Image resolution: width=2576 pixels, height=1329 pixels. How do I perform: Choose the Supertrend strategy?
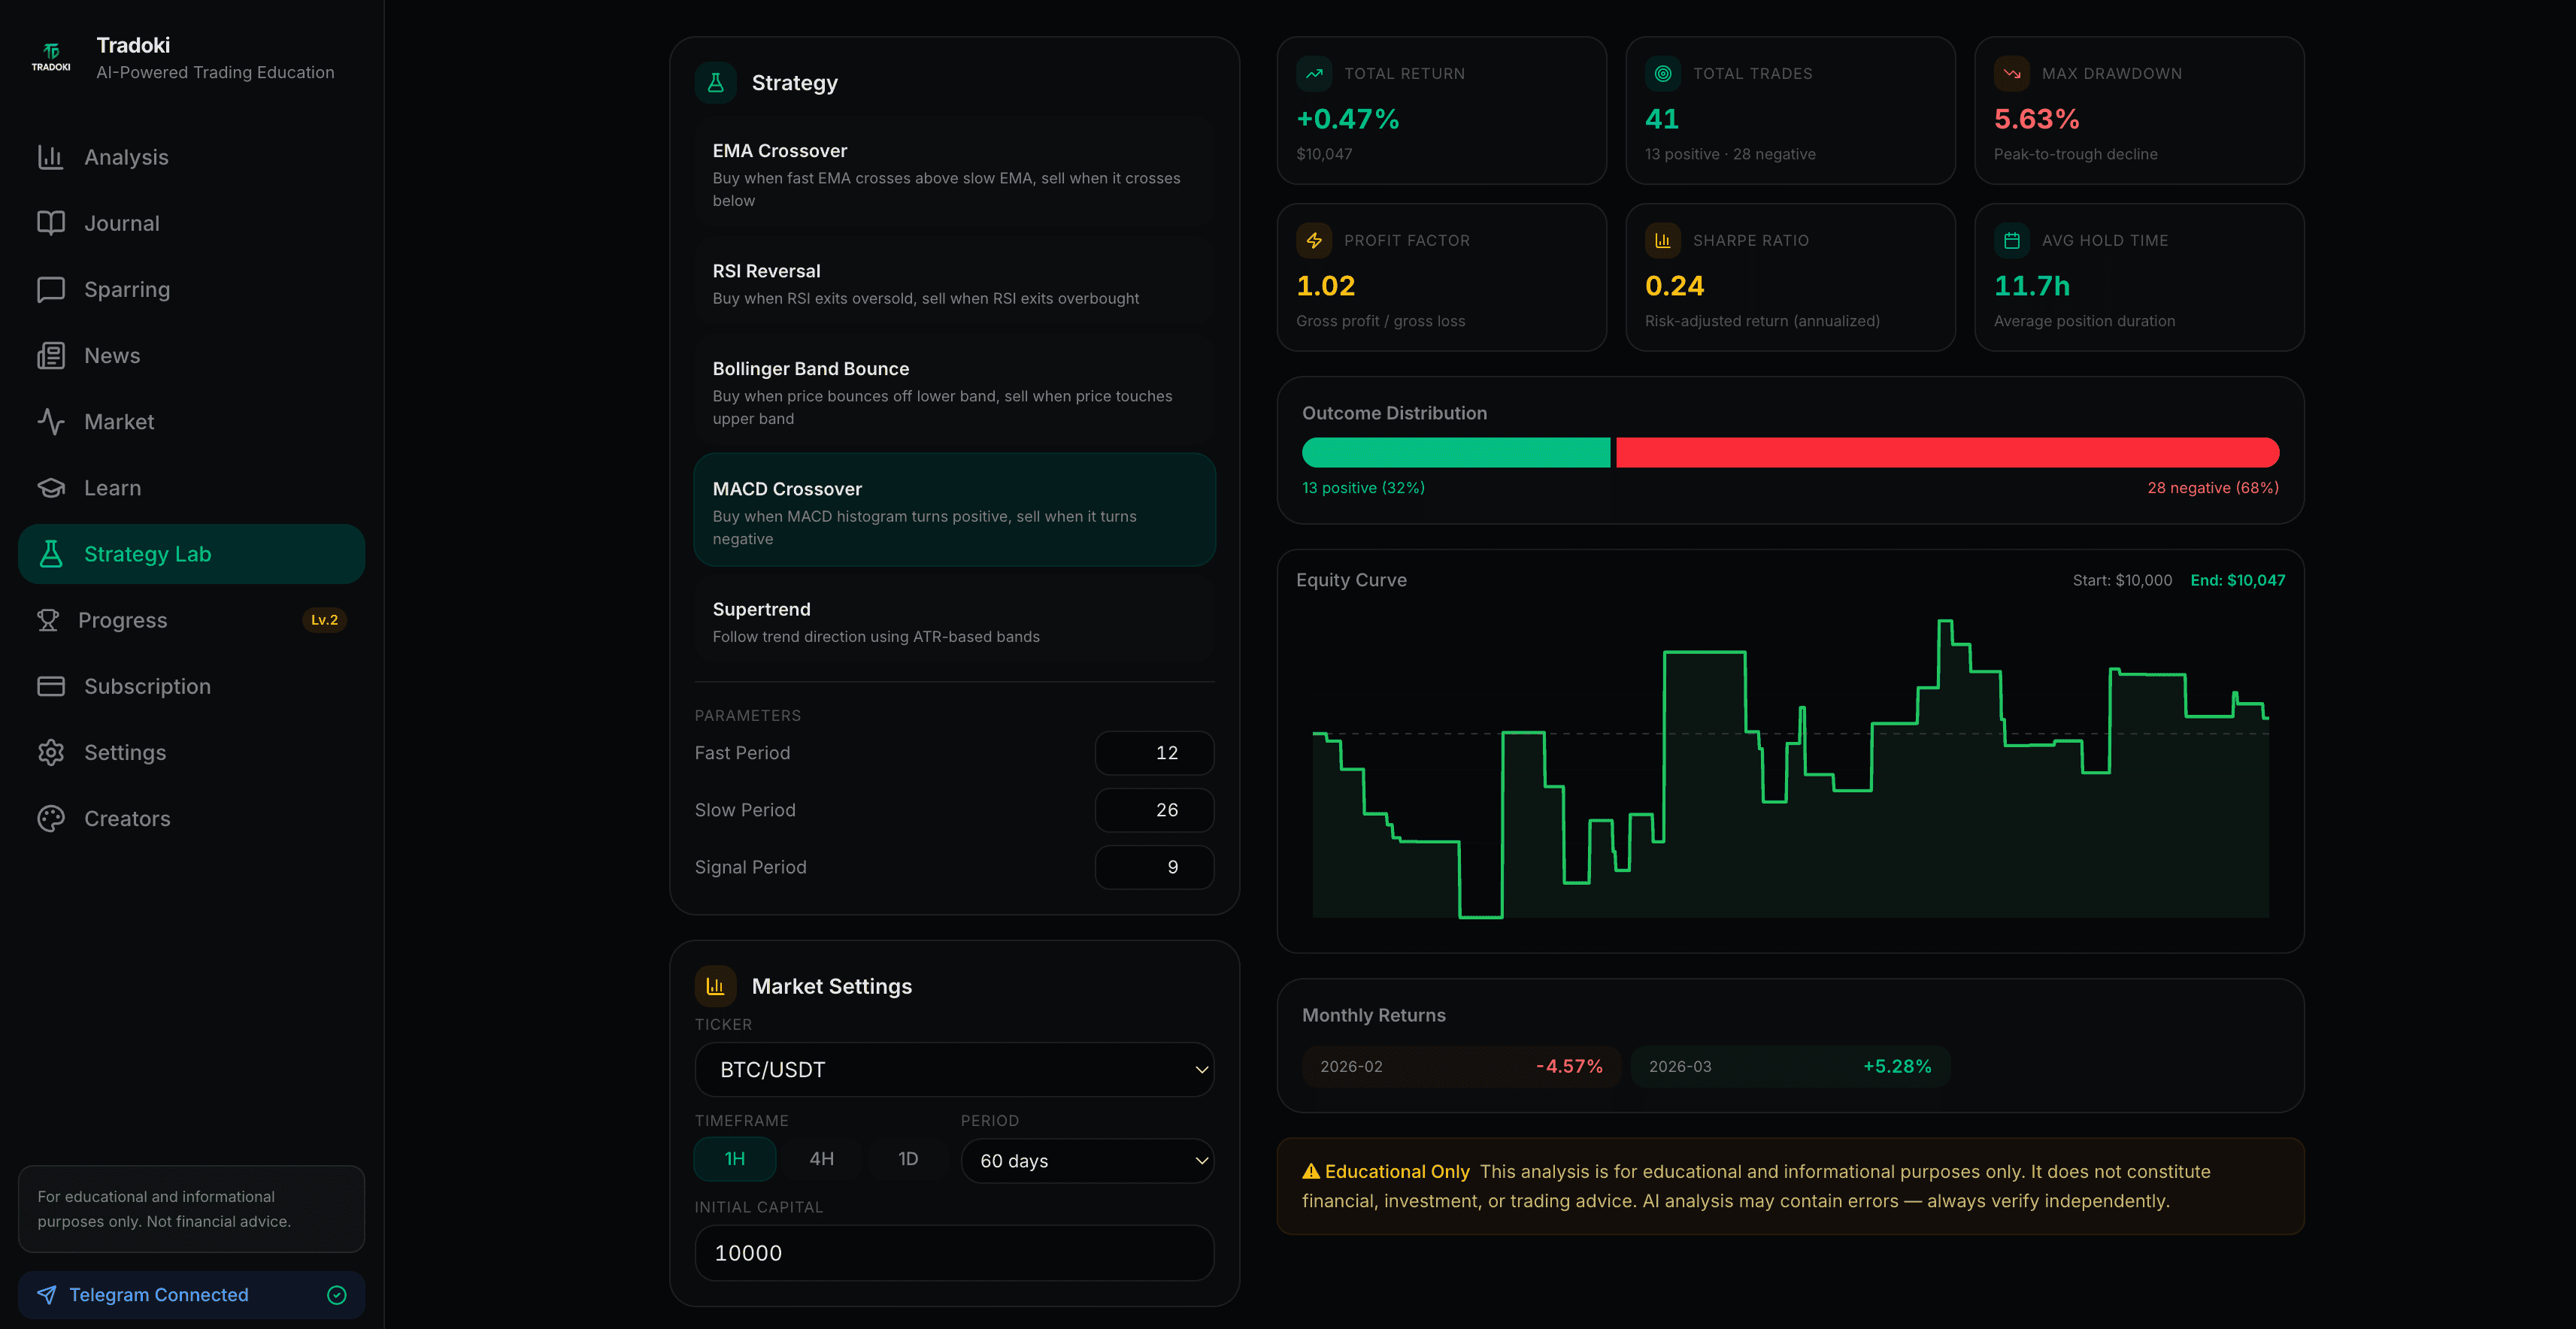(x=953, y=621)
